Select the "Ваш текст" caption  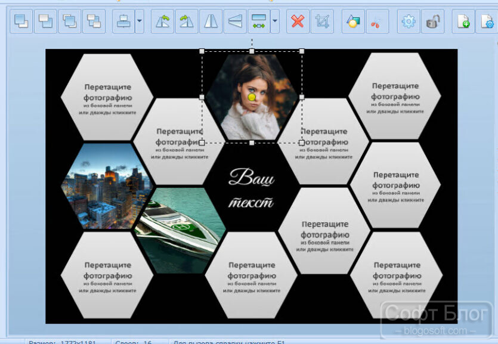point(251,188)
